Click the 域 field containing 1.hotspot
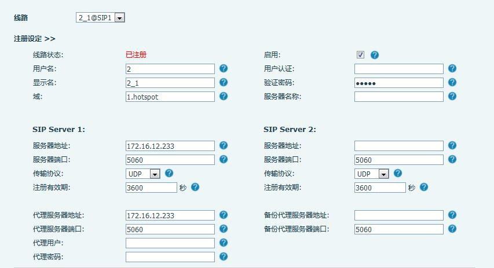Viewport: 494px width, 268px height. click(x=170, y=97)
